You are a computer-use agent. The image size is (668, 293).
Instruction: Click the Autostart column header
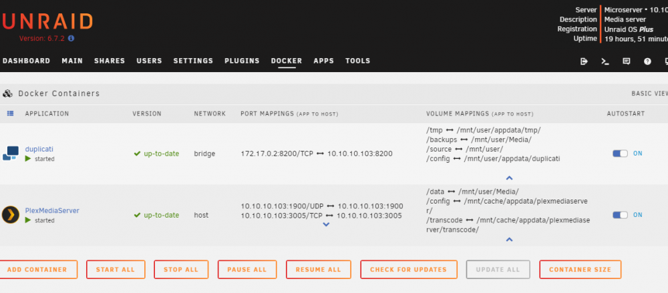626,113
